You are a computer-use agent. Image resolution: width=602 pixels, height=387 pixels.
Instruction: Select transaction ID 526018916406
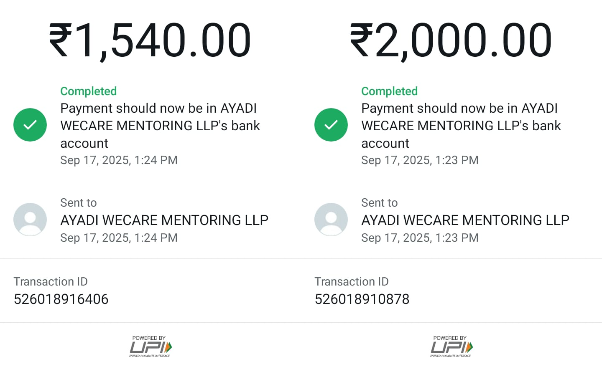61,299
